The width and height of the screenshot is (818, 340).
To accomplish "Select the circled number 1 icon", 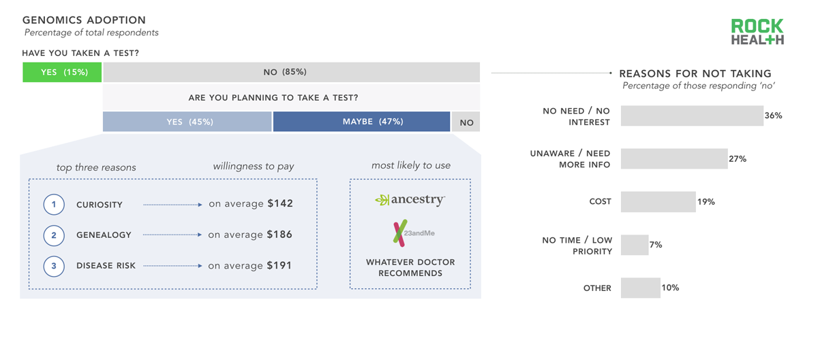I will click(x=54, y=204).
